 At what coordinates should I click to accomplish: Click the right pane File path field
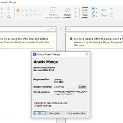[94, 29]
